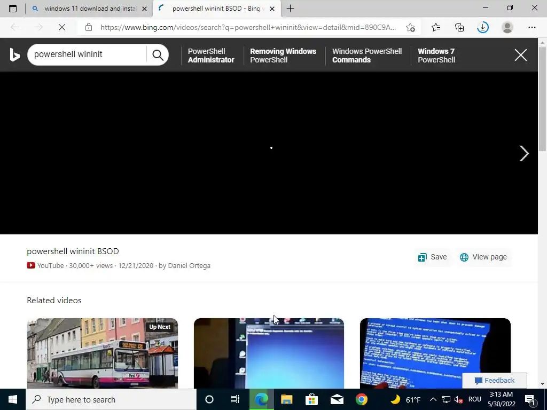547x410 pixels.
Task: Go to Bing home via logo
Action: 14,55
